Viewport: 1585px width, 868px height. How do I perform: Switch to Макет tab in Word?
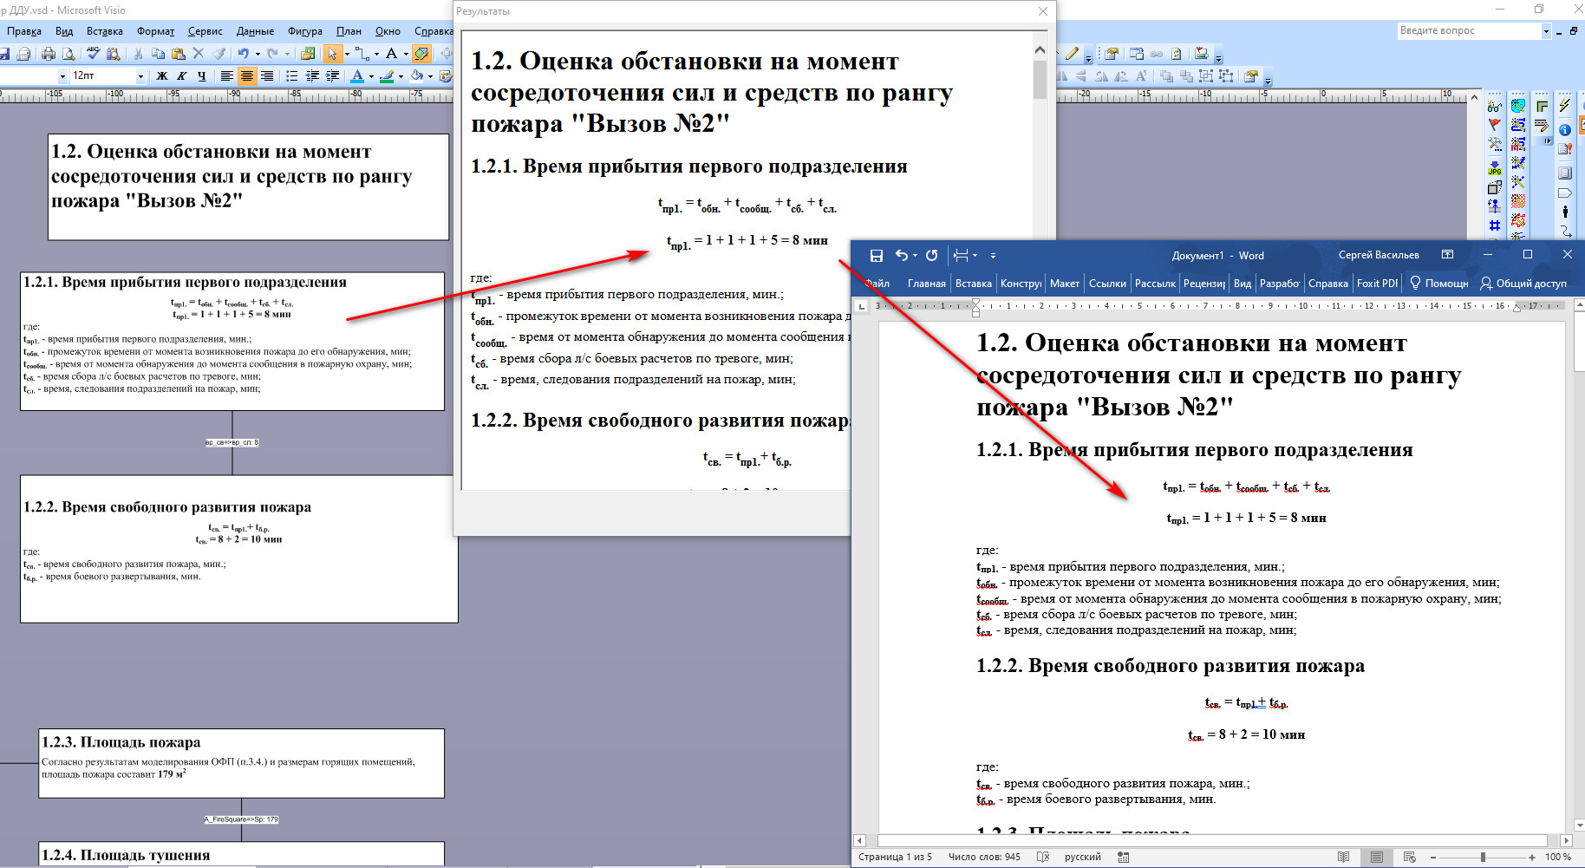click(x=1065, y=284)
